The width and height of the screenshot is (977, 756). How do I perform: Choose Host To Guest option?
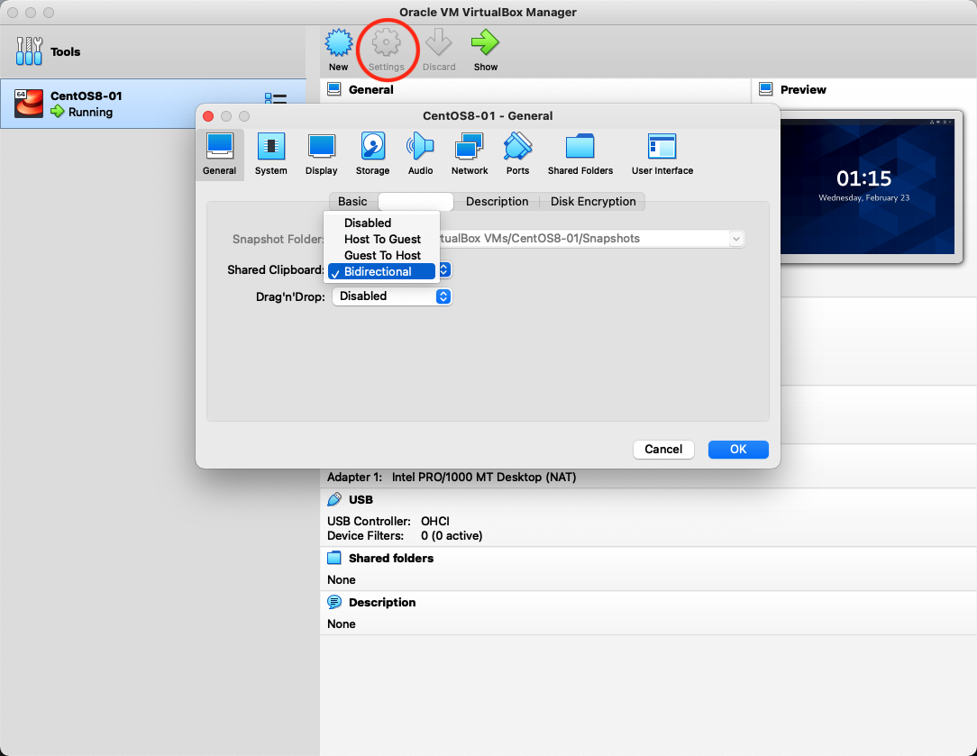381,239
